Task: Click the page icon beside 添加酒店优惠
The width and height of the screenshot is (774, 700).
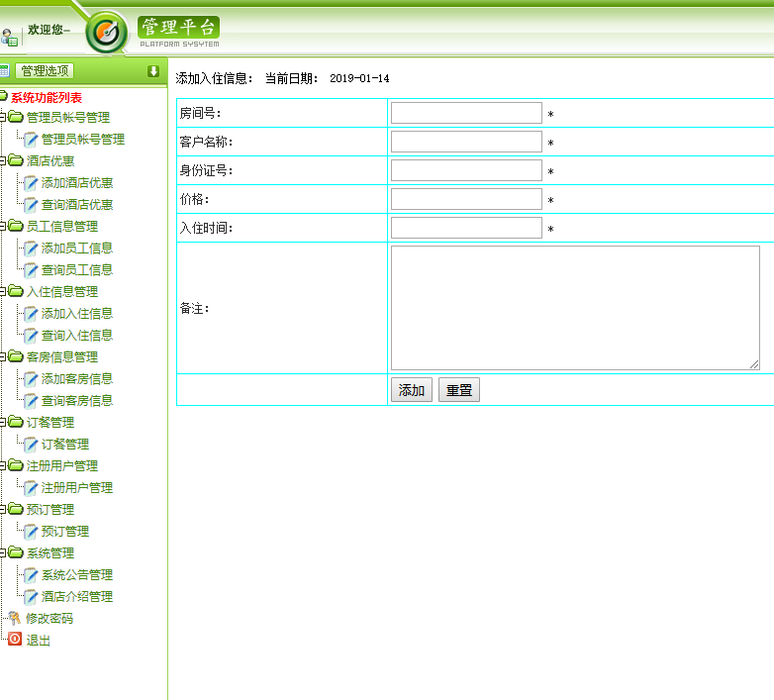Action: point(31,183)
